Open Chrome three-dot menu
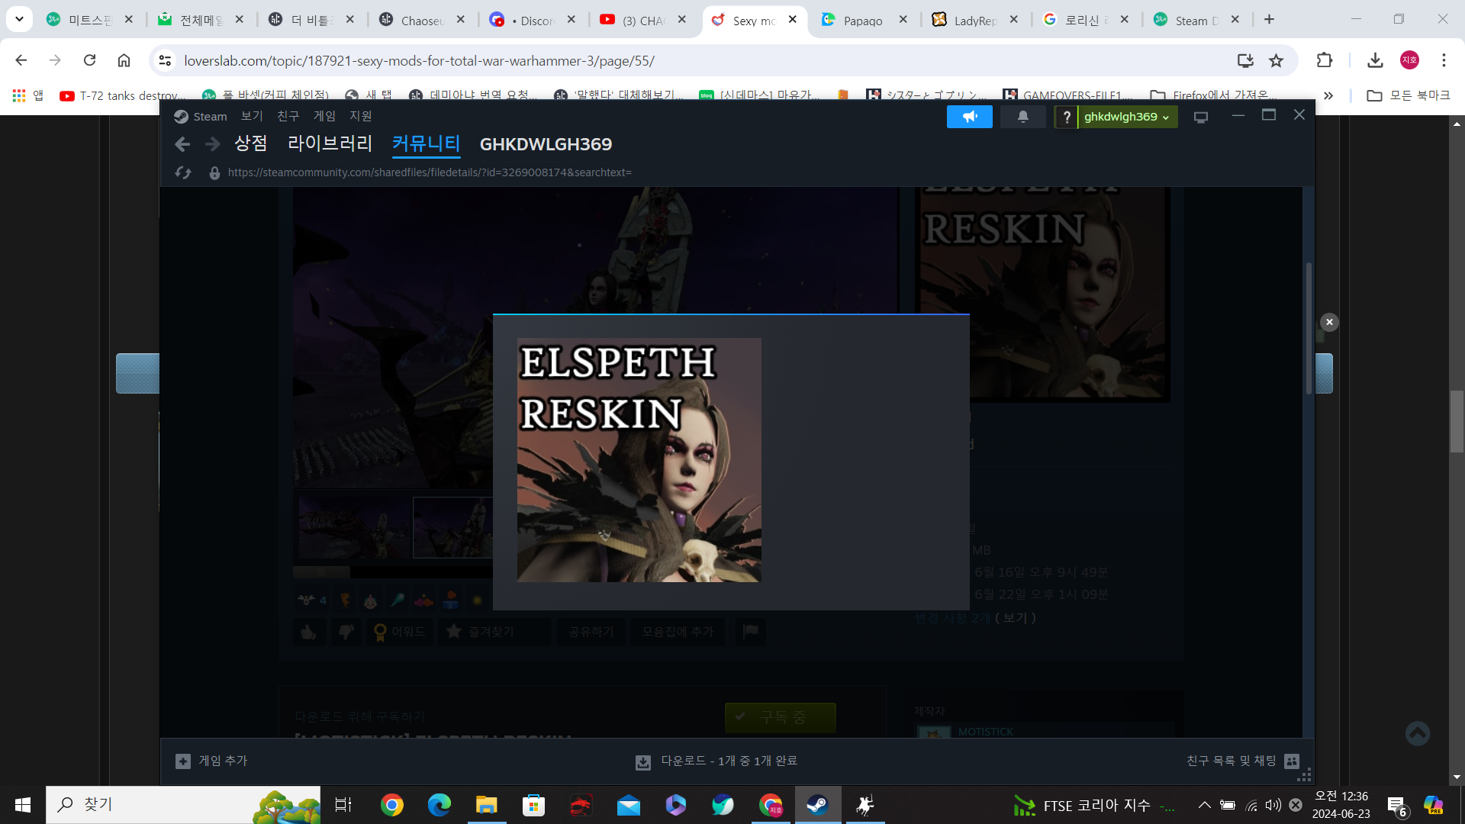Image resolution: width=1465 pixels, height=824 pixels. pos(1444,60)
